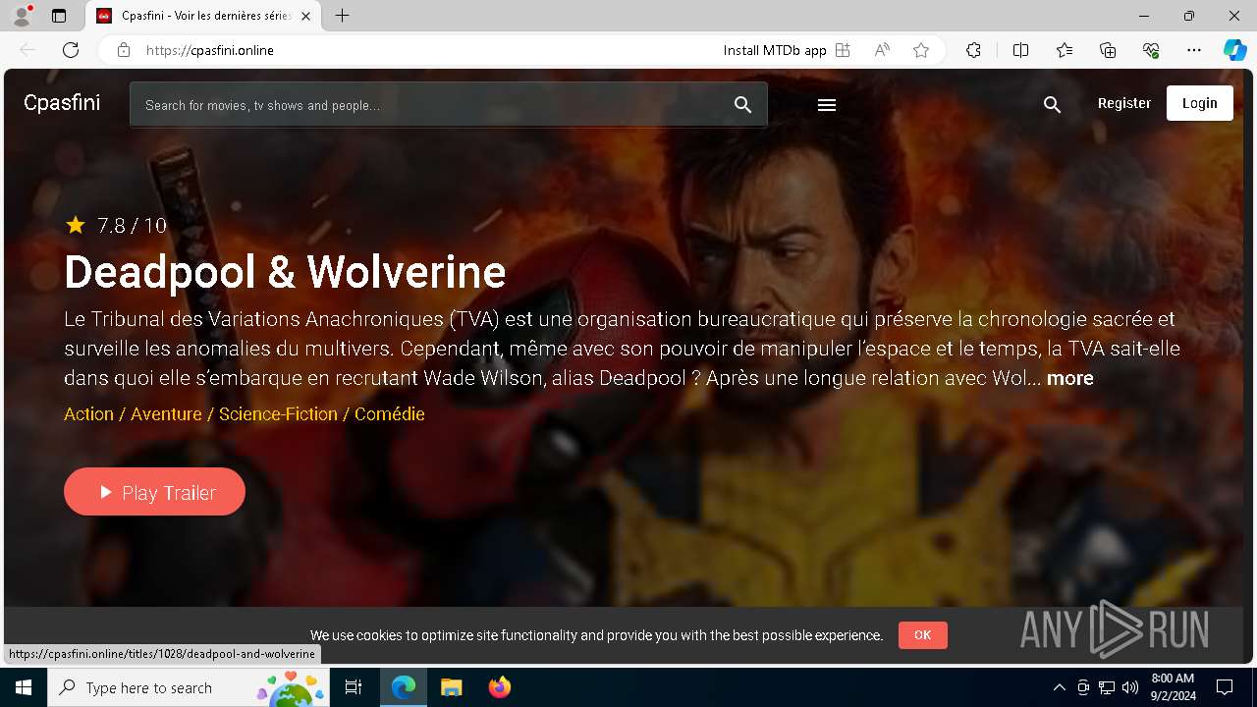Open the Copilot sidebar
The height and width of the screenshot is (707, 1257).
1234,50
